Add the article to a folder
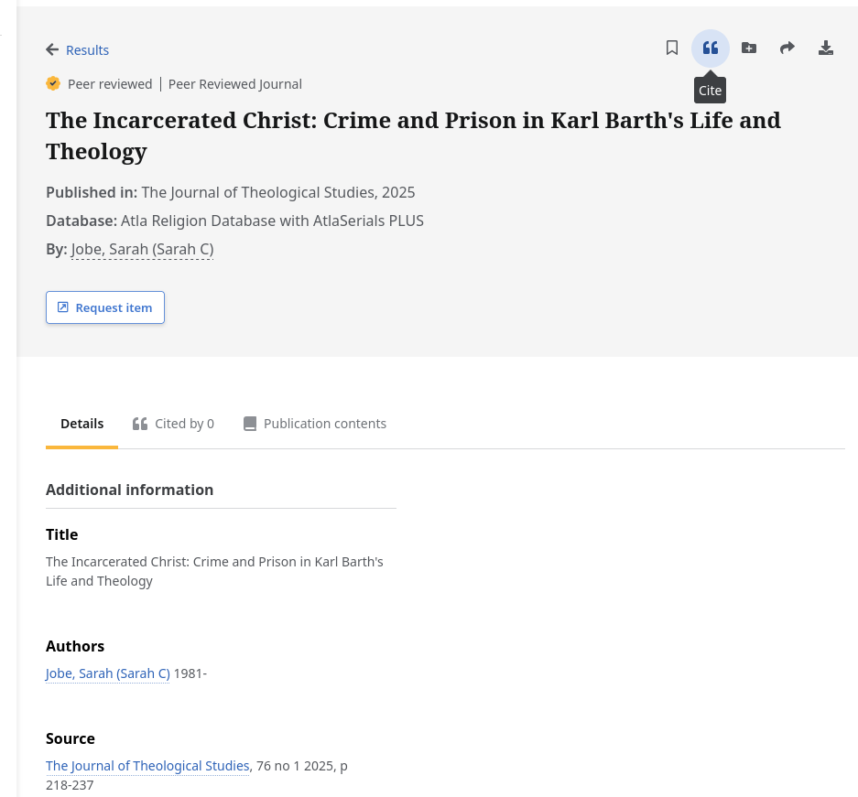 coord(749,48)
